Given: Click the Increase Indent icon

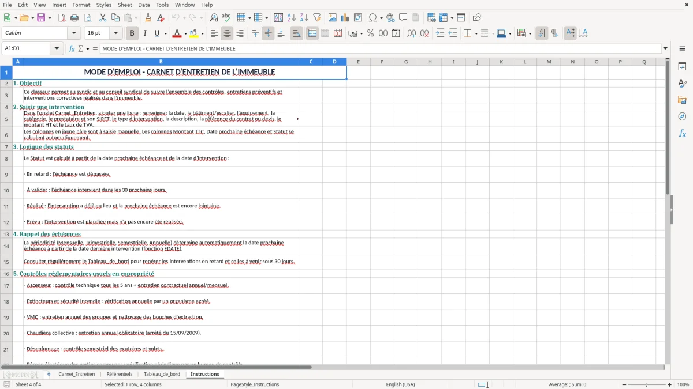Looking at the screenshot, I should tap(440, 33).
